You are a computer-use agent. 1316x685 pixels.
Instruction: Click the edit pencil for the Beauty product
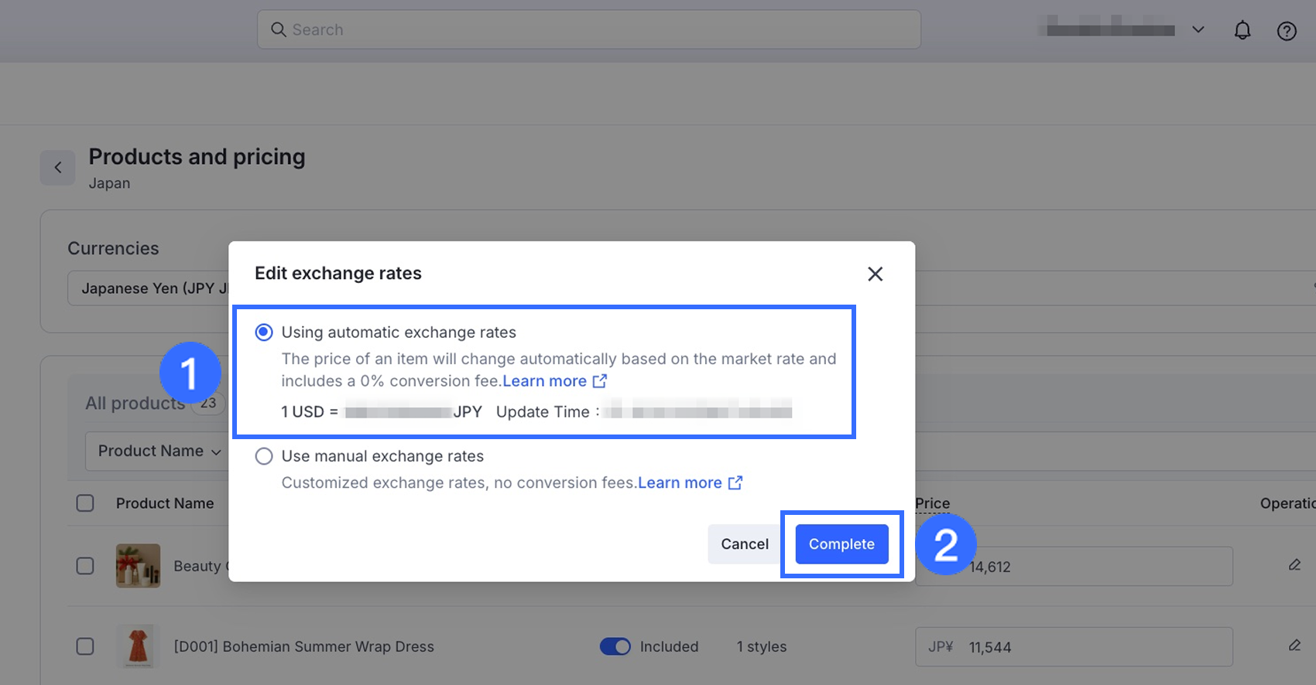(1294, 565)
